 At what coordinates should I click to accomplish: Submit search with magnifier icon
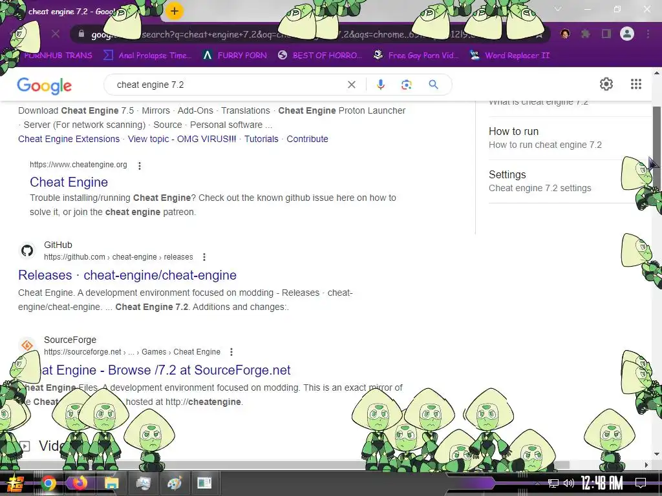coord(433,85)
